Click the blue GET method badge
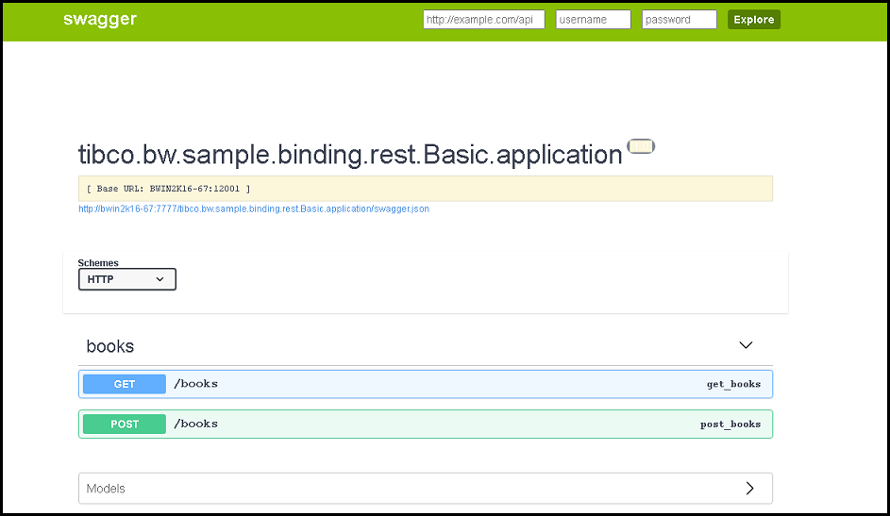 [125, 384]
